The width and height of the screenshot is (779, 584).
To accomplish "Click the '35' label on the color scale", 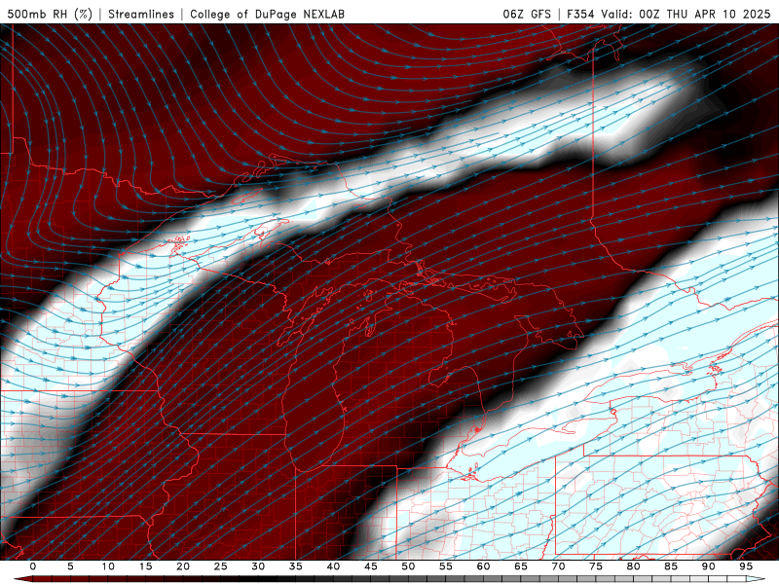I will click(x=296, y=566).
